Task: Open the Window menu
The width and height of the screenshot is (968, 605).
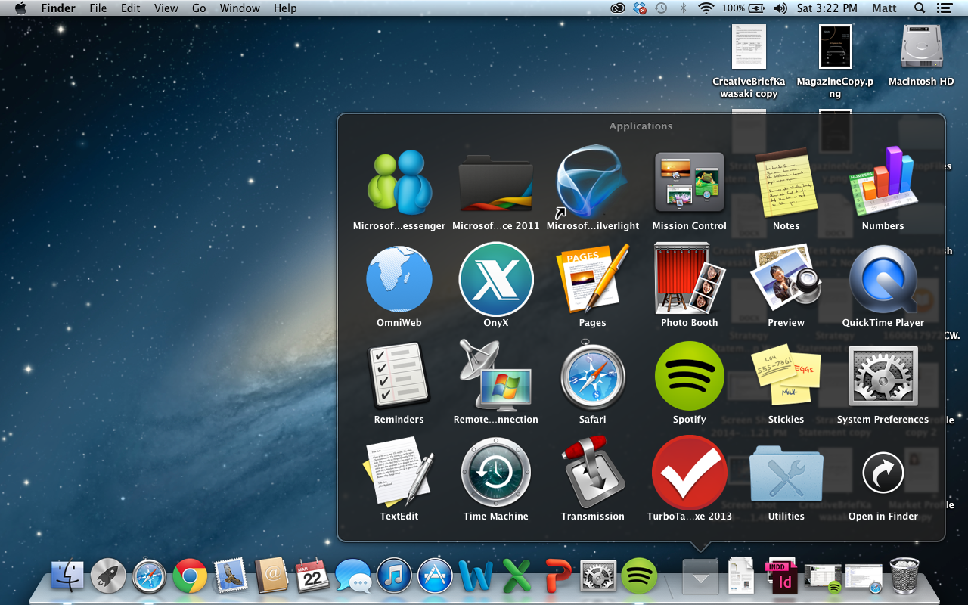Action: click(240, 8)
